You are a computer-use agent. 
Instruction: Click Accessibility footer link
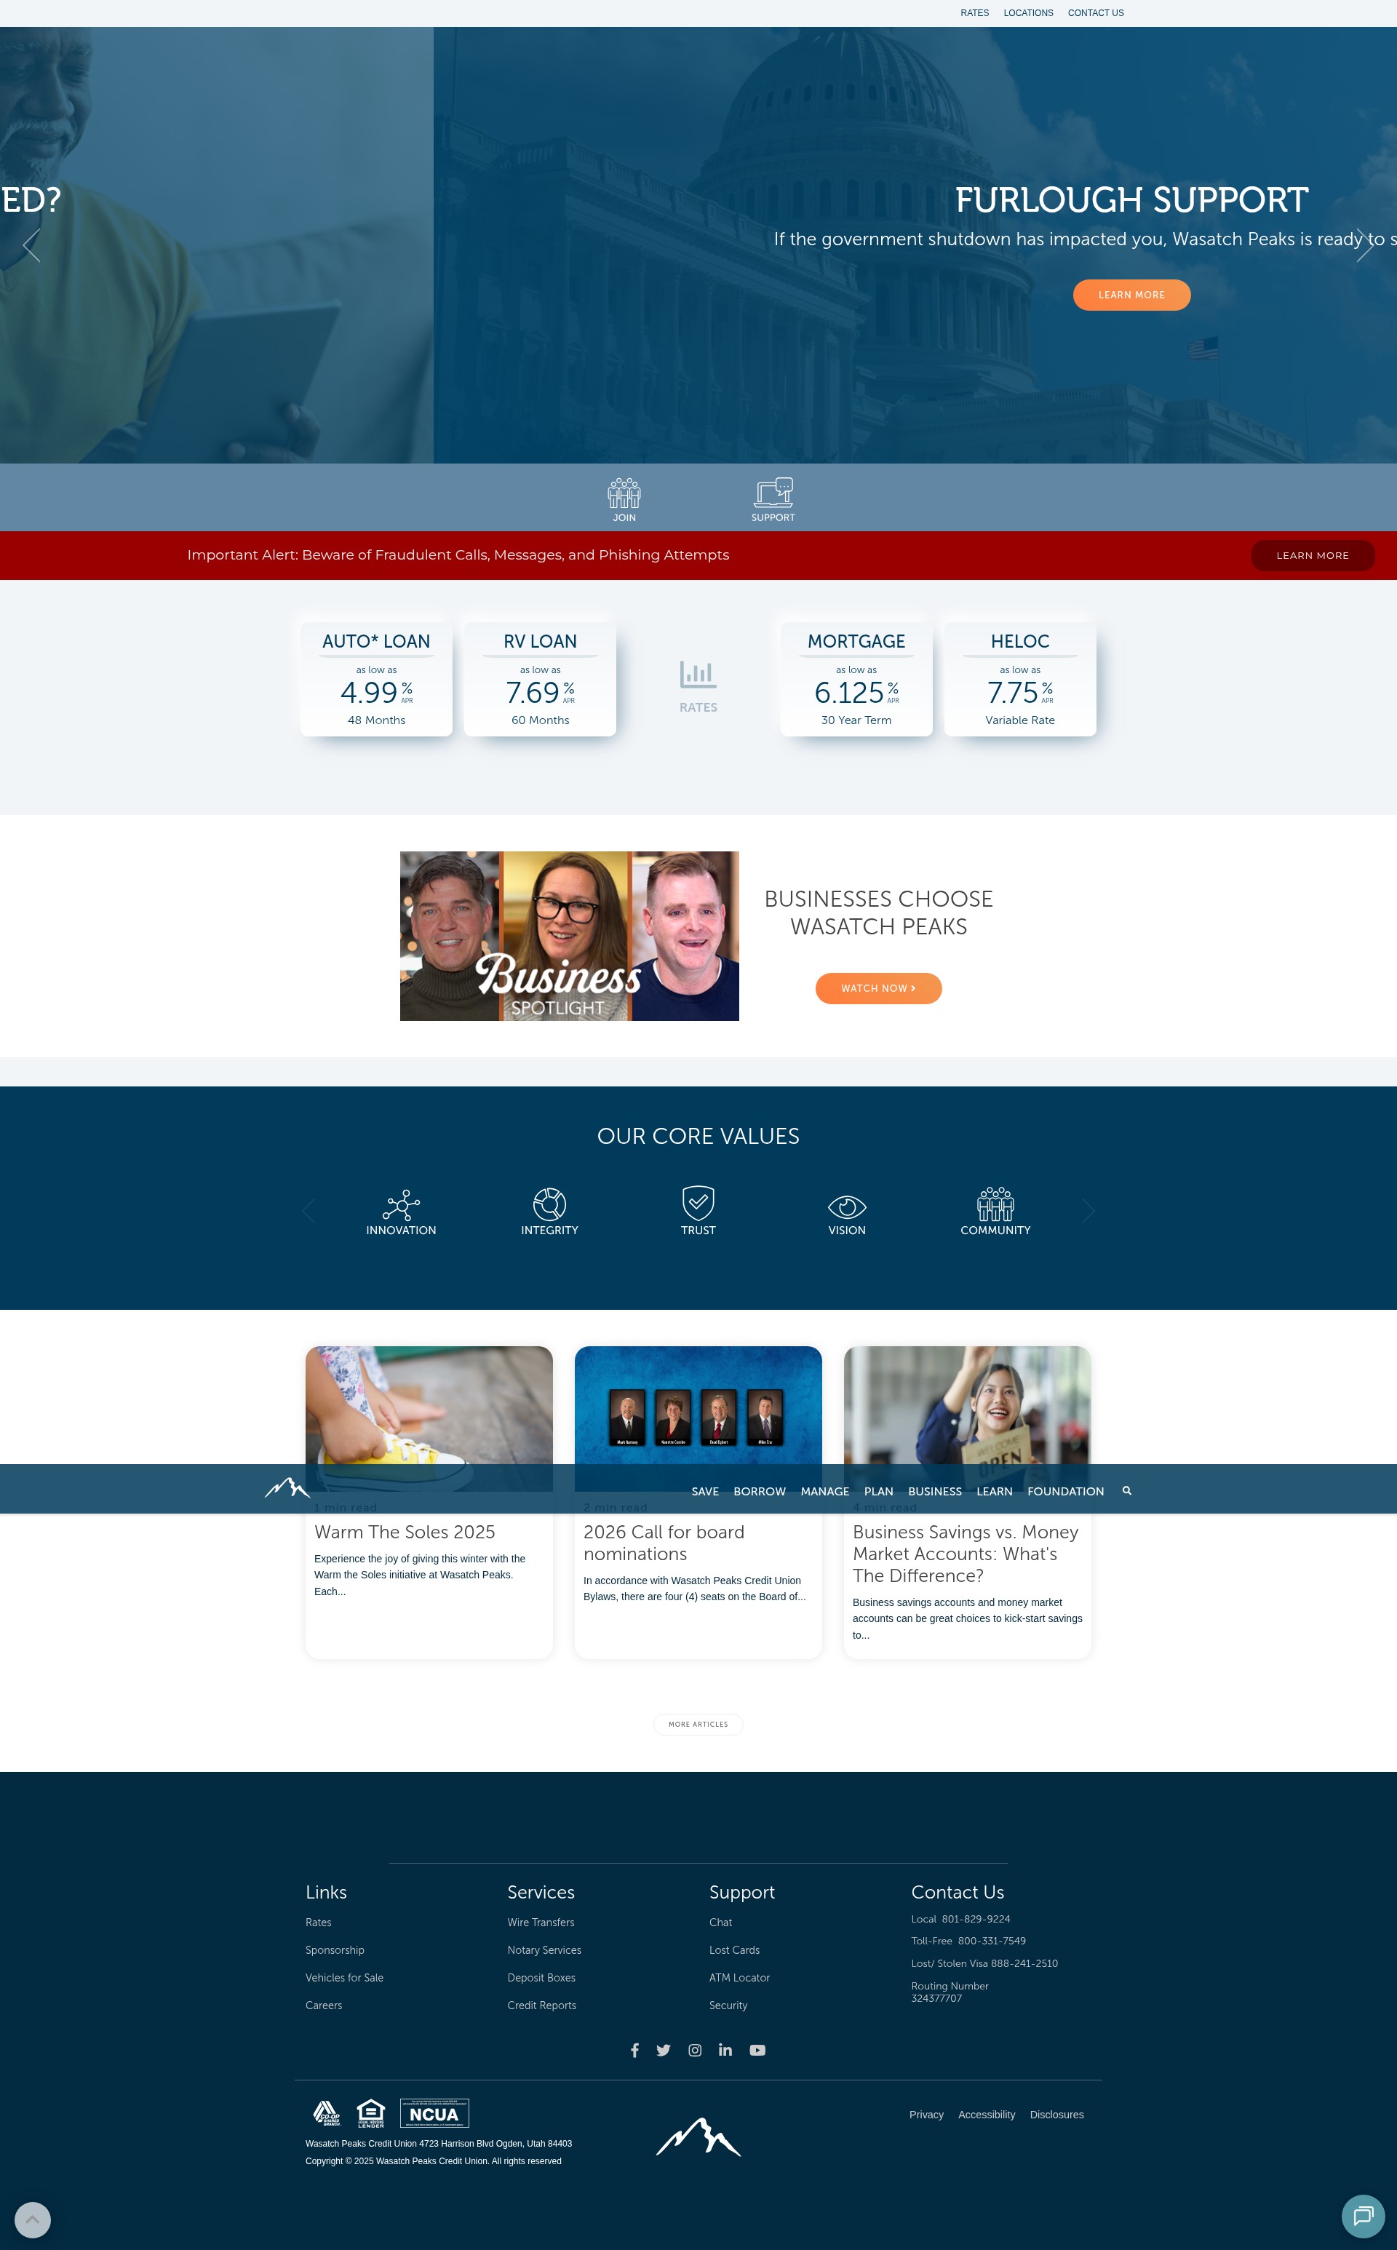point(986,2114)
